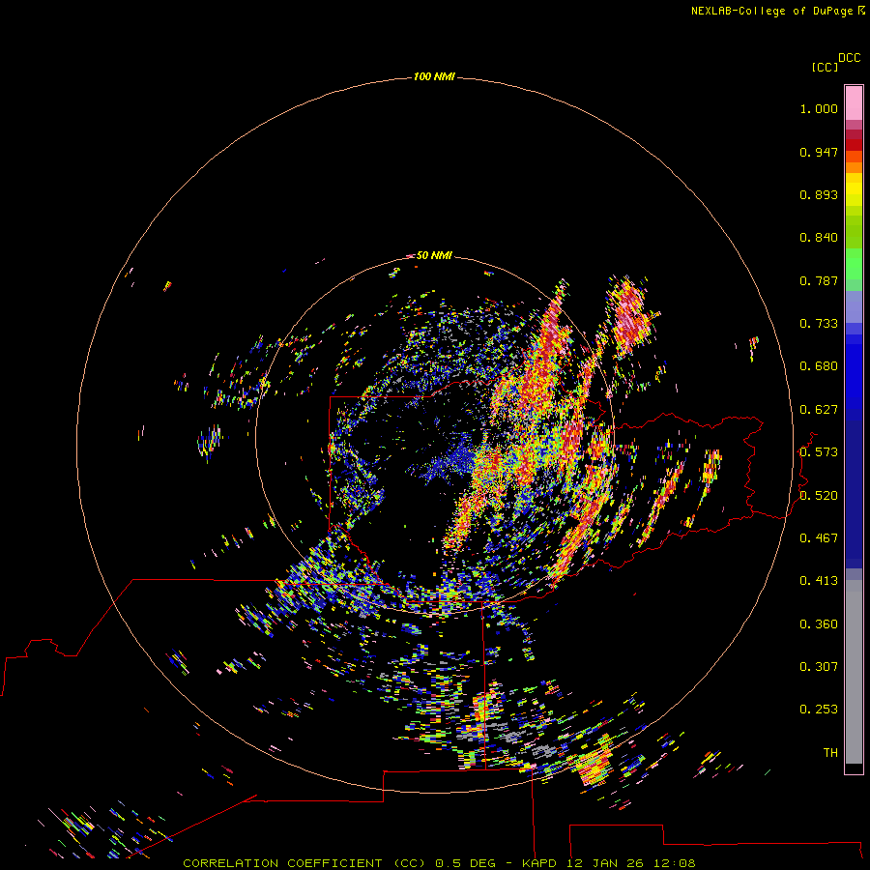
Task: Click the [CC] legend unit label
Action: 825,67
